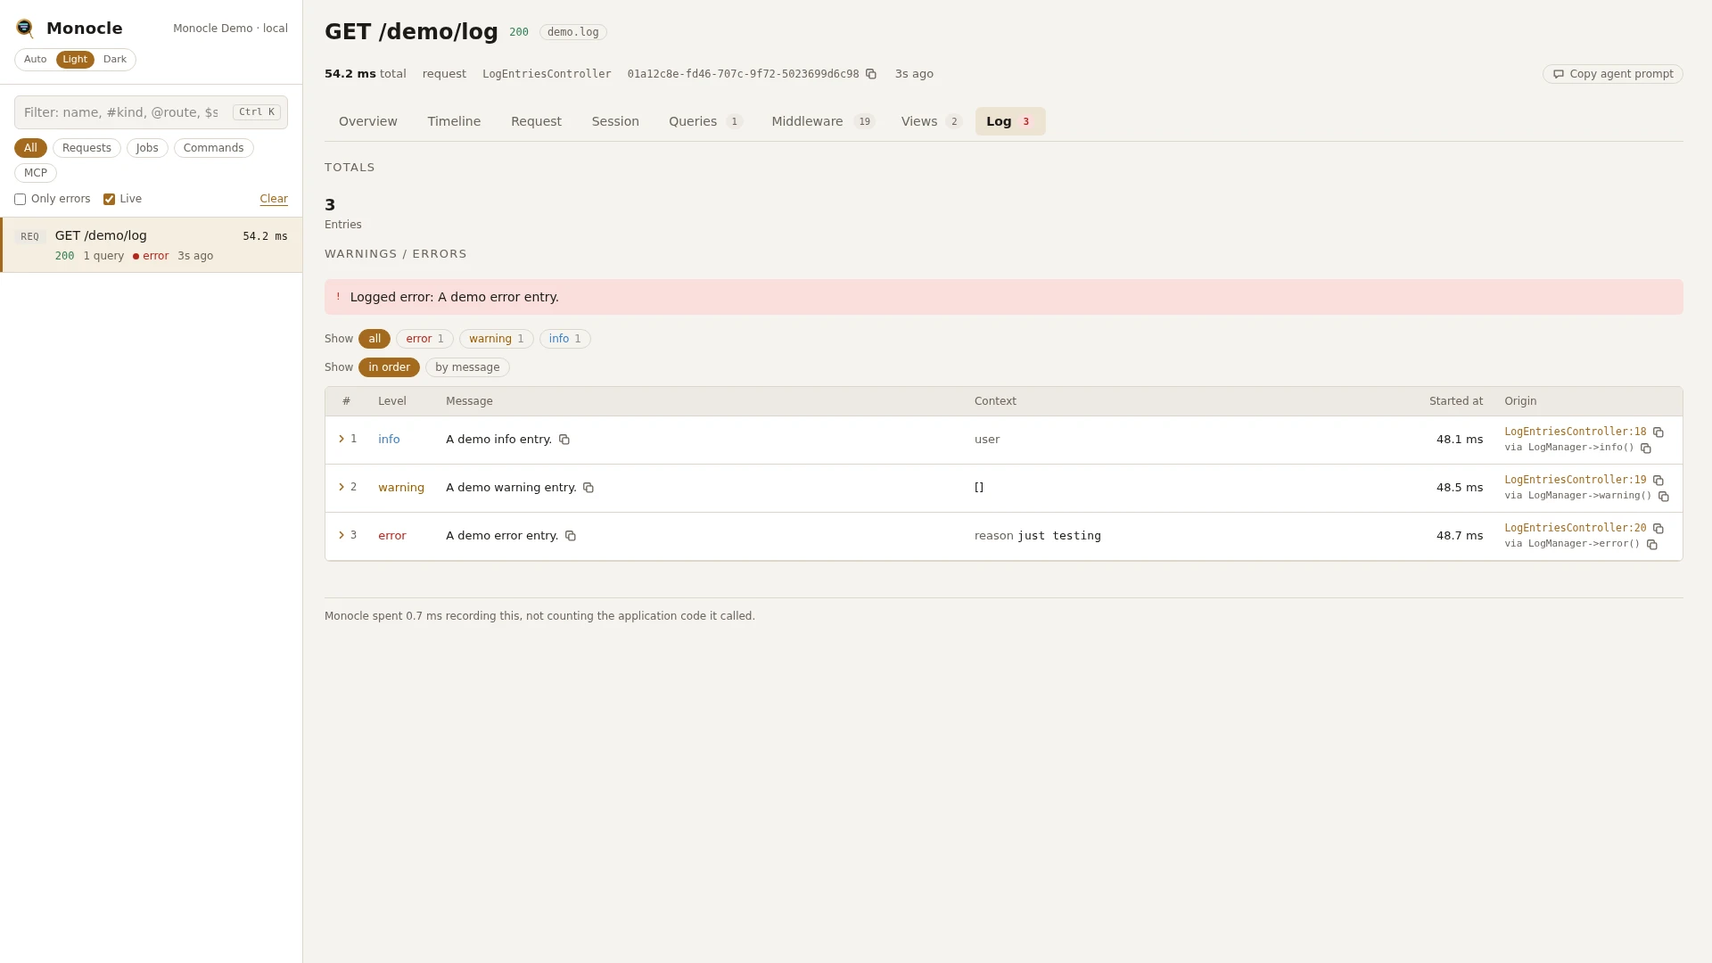Click the Monocle logo icon
The image size is (1712, 963).
point(25,29)
